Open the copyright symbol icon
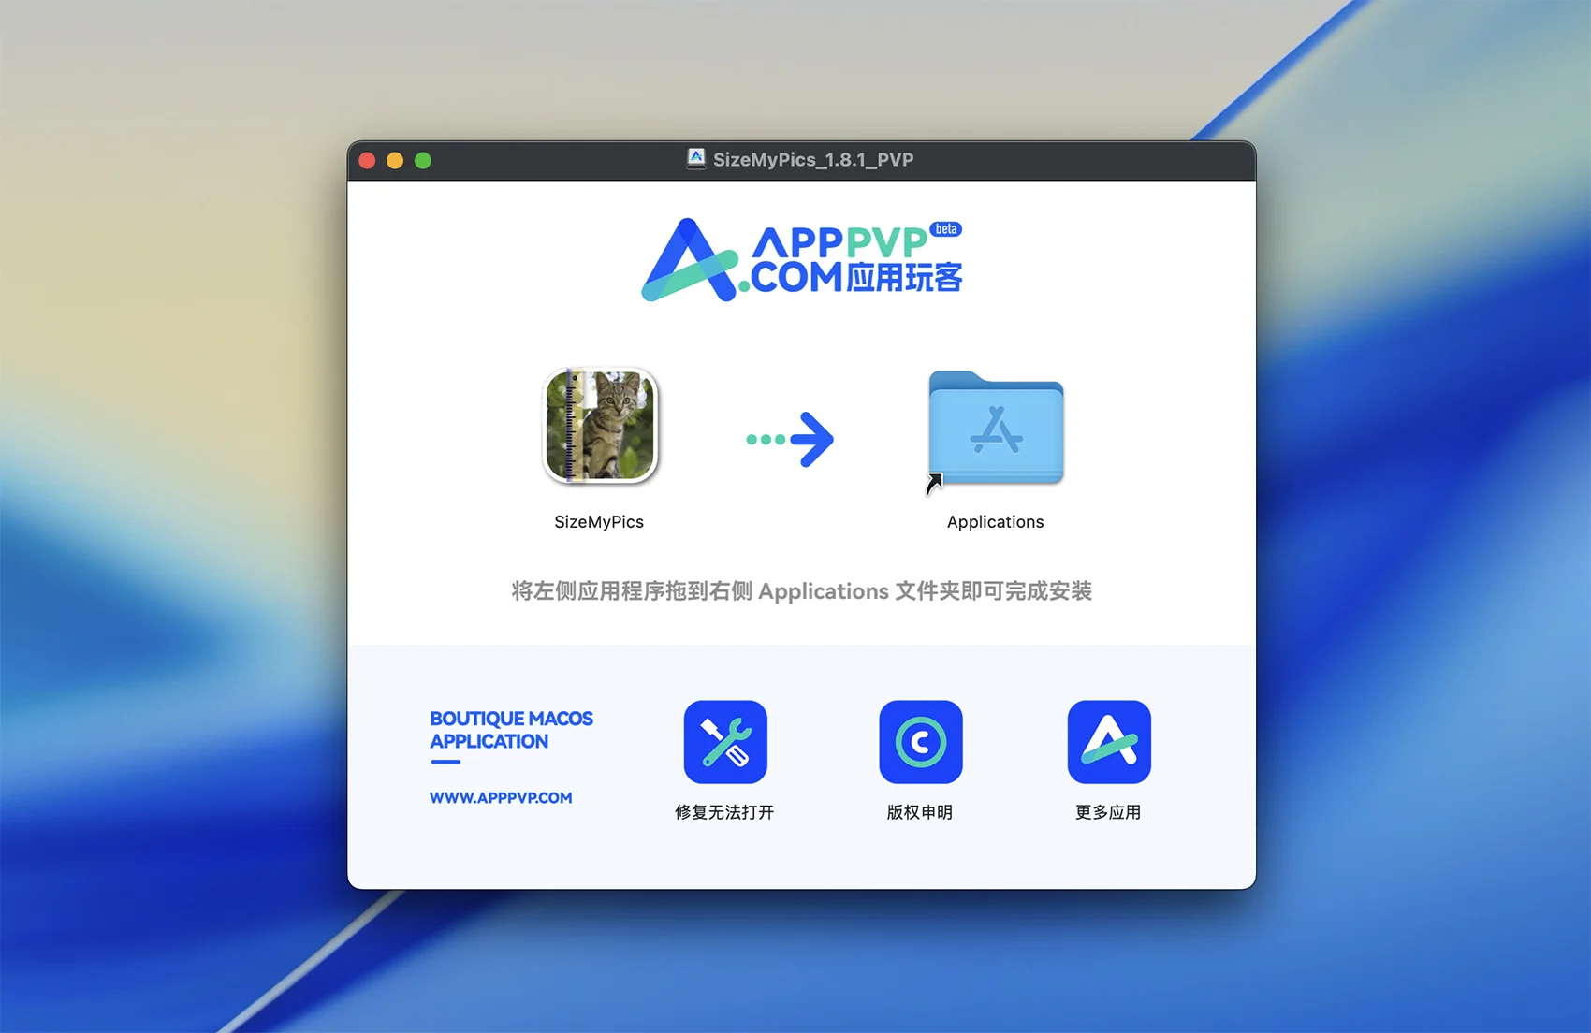 tap(921, 742)
